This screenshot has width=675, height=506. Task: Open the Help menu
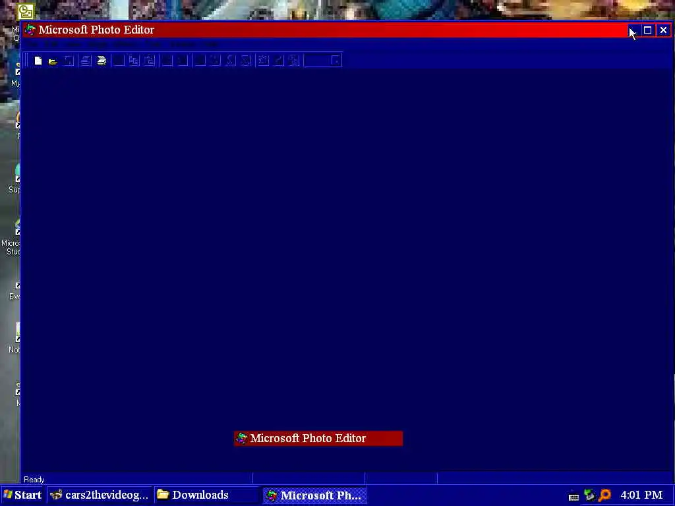(211, 44)
